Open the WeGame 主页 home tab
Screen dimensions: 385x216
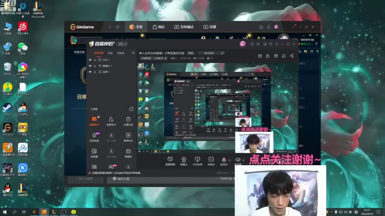coord(136,27)
